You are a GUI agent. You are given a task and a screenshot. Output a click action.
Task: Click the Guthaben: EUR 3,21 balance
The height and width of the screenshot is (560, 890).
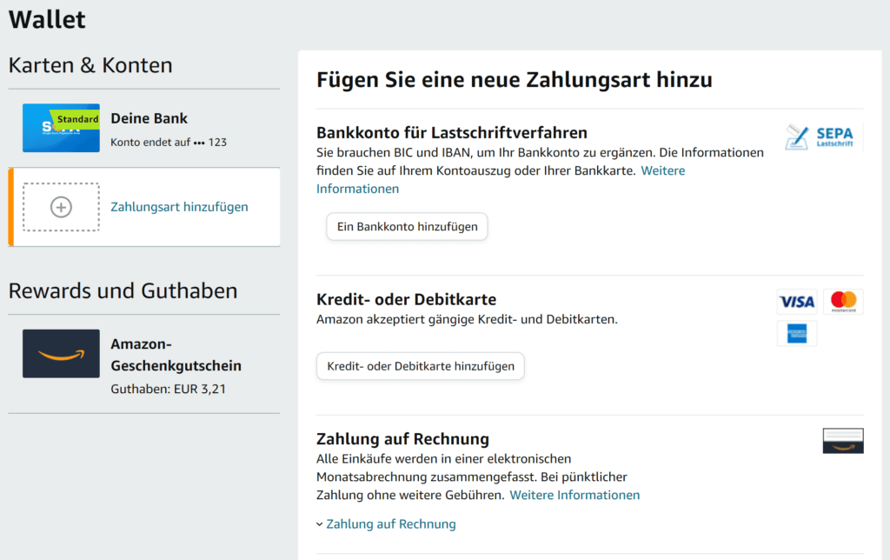pos(168,389)
